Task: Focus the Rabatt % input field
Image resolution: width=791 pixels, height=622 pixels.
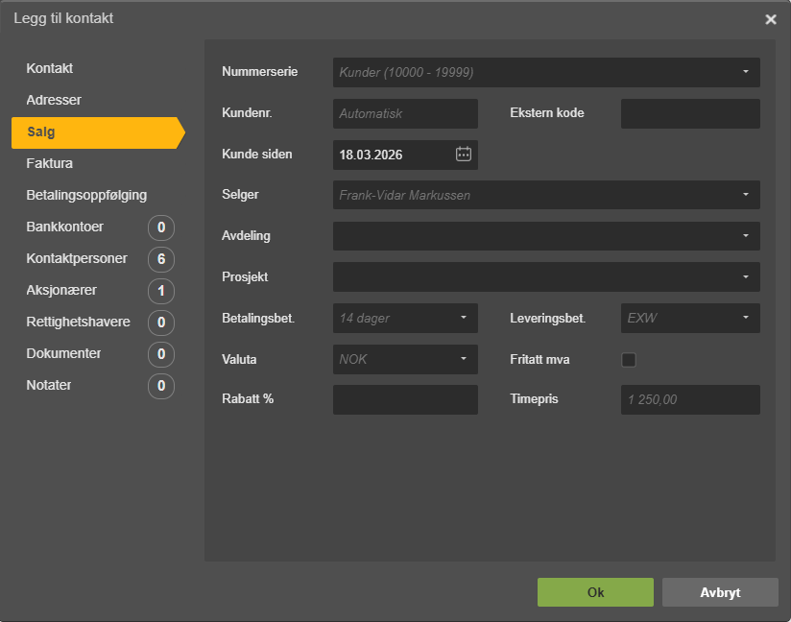Action: pyautogui.click(x=405, y=399)
